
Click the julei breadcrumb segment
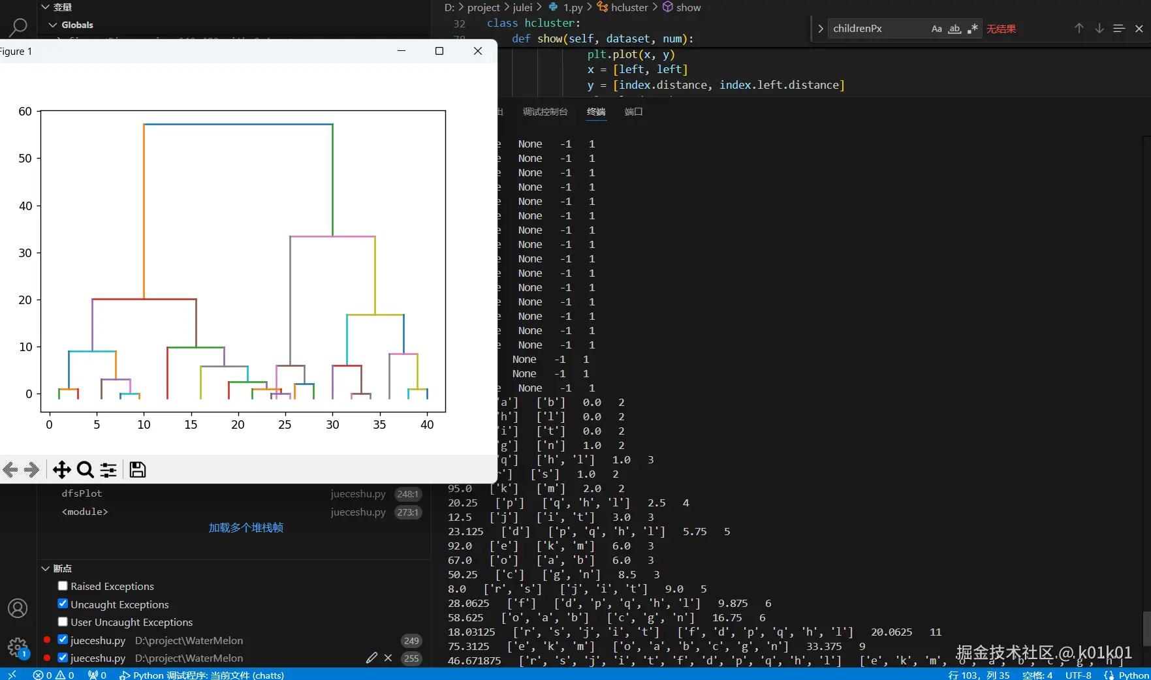(523, 7)
